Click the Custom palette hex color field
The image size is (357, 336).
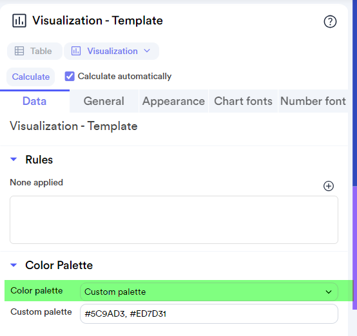pyautogui.click(x=209, y=313)
